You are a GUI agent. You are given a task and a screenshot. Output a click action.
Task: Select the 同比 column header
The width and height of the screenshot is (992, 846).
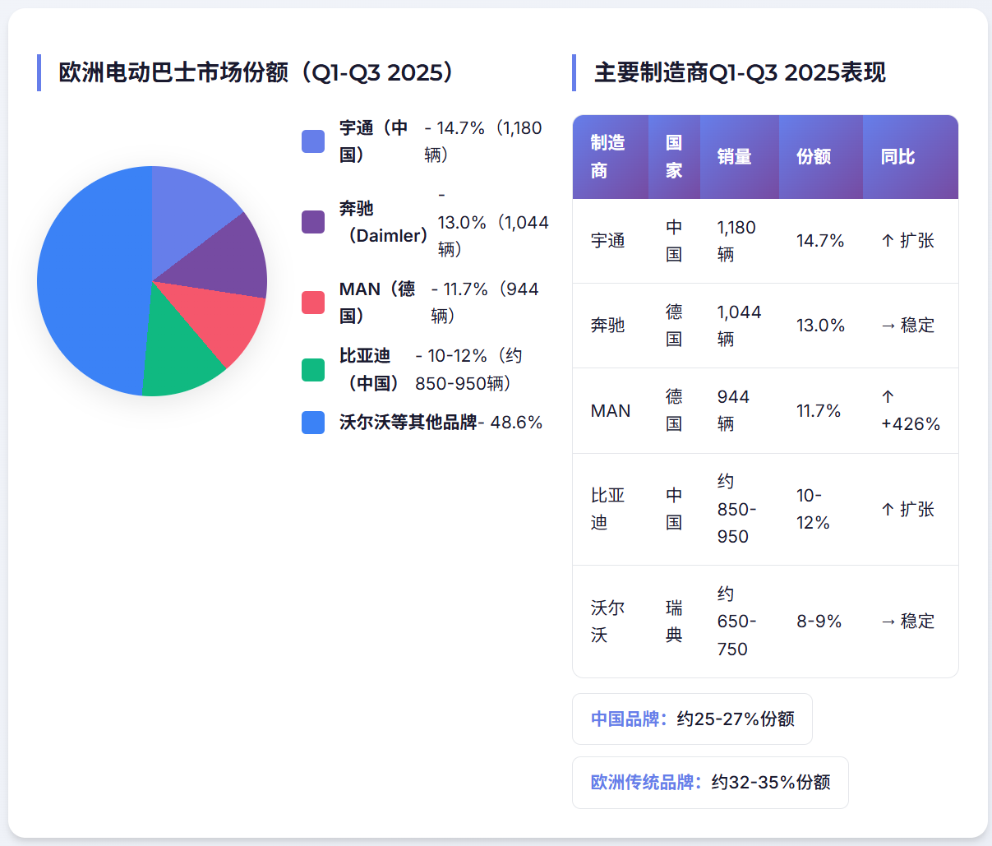897,156
